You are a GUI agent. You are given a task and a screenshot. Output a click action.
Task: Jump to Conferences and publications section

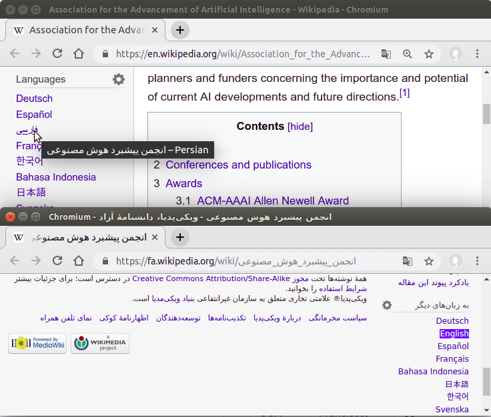pos(238,165)
